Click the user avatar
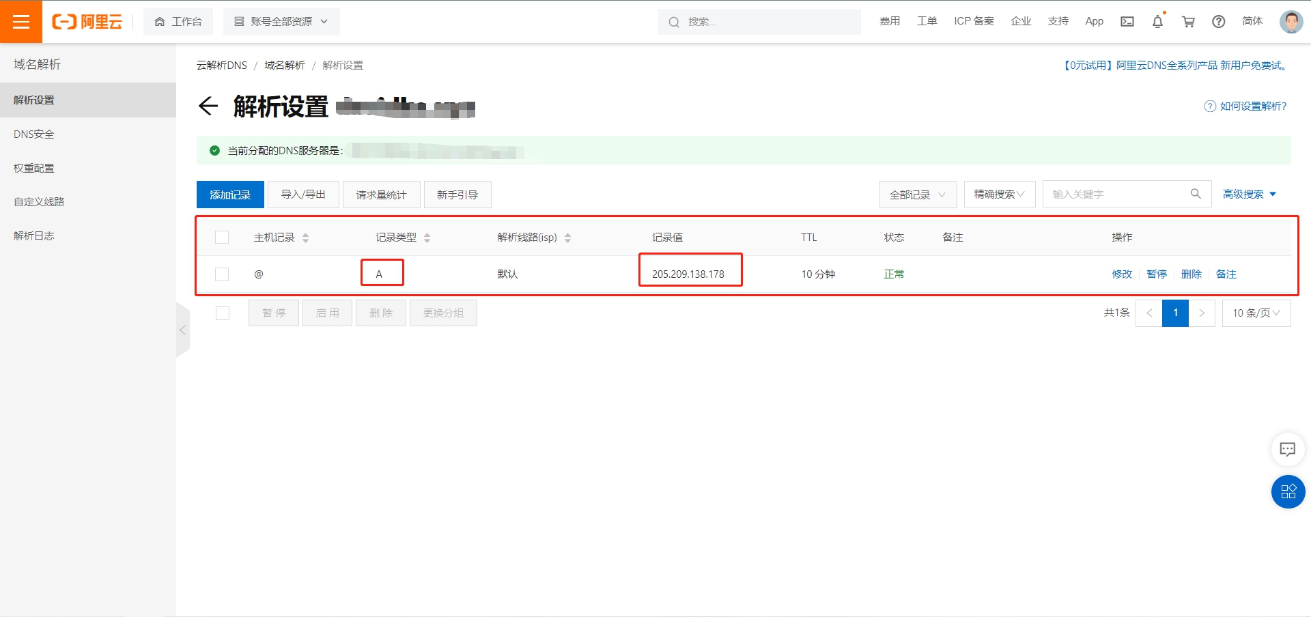The height and width of the screenshot is (617, 1311). coord(1291,21)
